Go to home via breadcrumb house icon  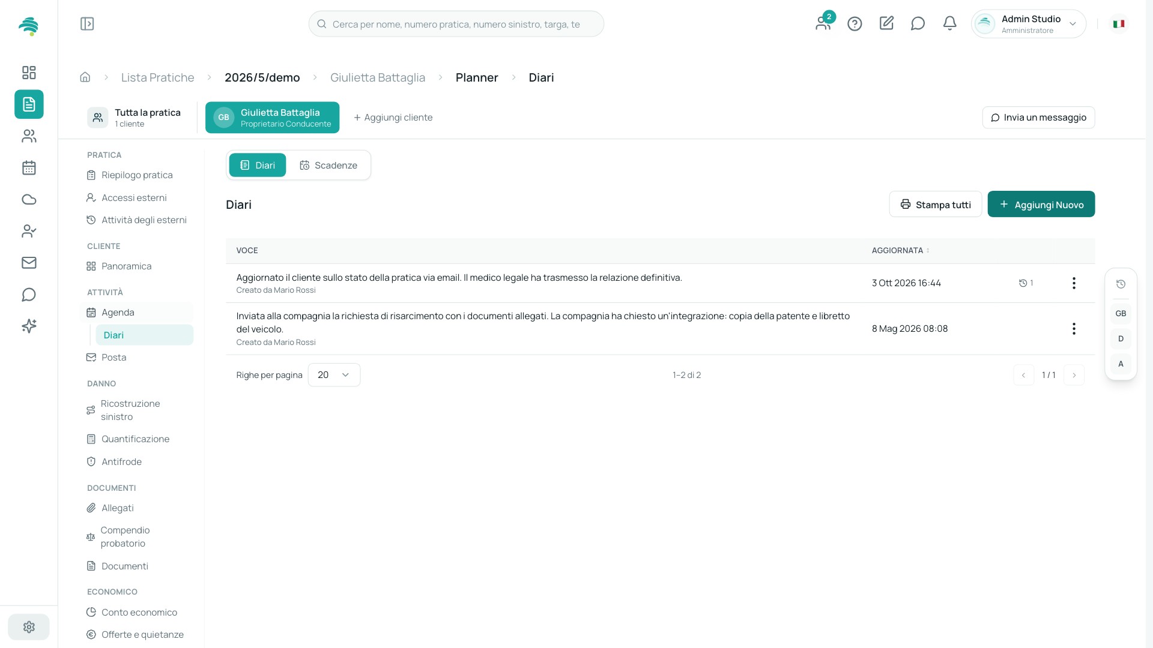click(x=85, y=77)
